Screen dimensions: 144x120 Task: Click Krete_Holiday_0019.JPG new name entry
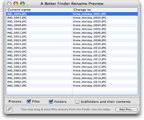pyautogui.click(x=90, y=82)
